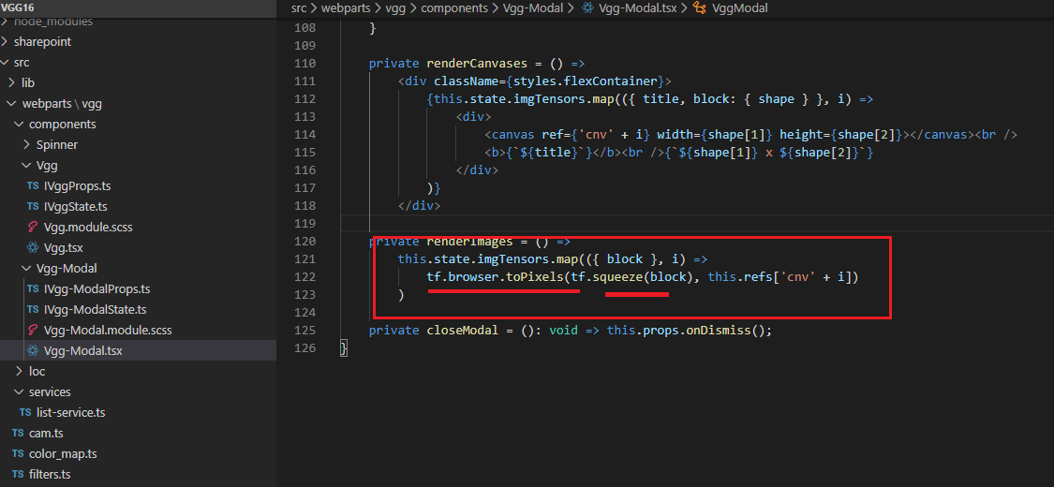Click toPixels in the tf.browser call

(x=534, y=277)
